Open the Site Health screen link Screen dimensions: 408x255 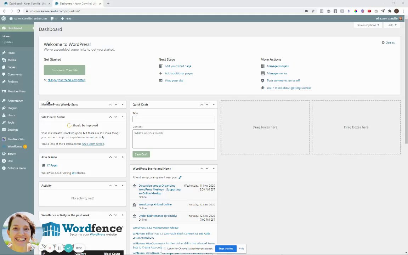pyautogui.click(x=93, y=144)
